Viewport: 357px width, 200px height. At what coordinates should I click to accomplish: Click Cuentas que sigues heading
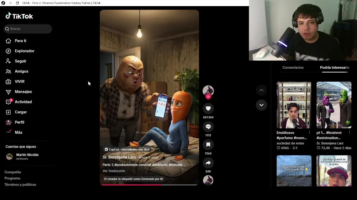tap(21, 147)
